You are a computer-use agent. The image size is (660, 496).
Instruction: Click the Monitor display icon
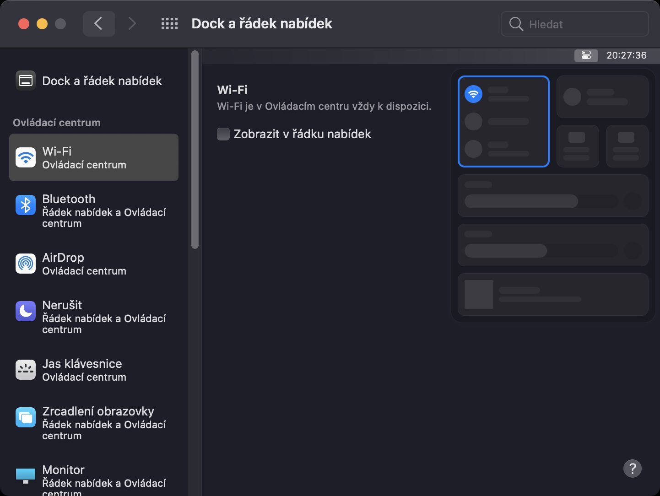click(26, 476)
